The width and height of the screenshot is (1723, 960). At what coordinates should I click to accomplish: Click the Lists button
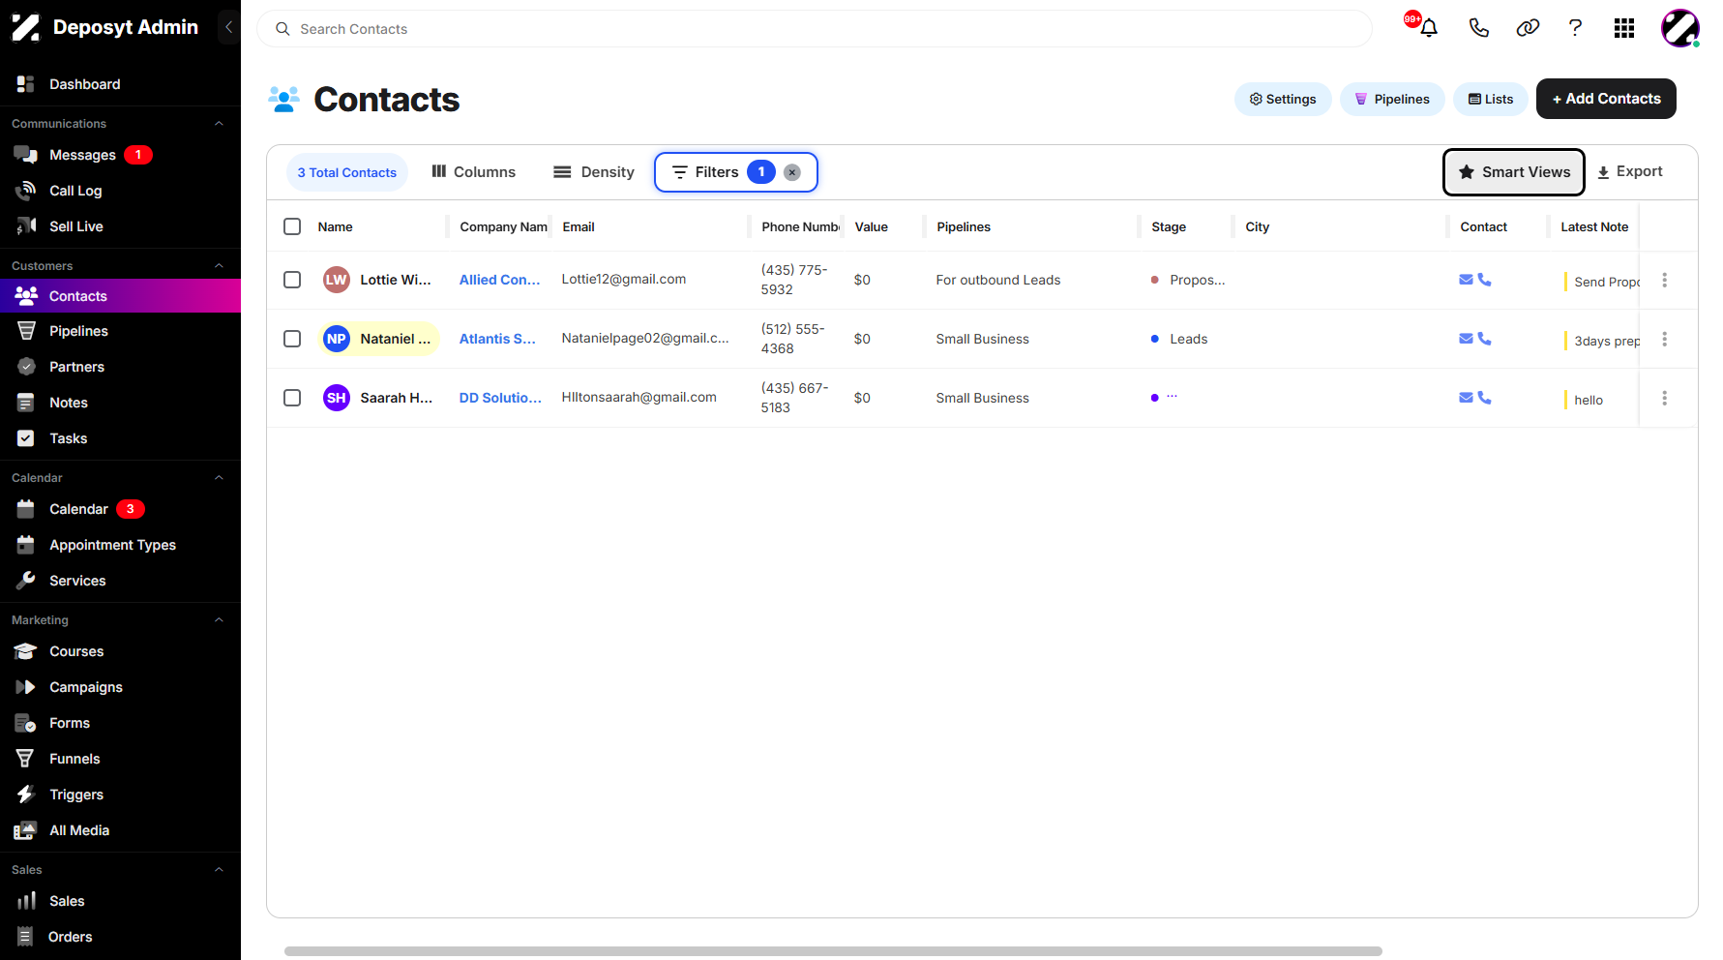tap(1491, 99)
